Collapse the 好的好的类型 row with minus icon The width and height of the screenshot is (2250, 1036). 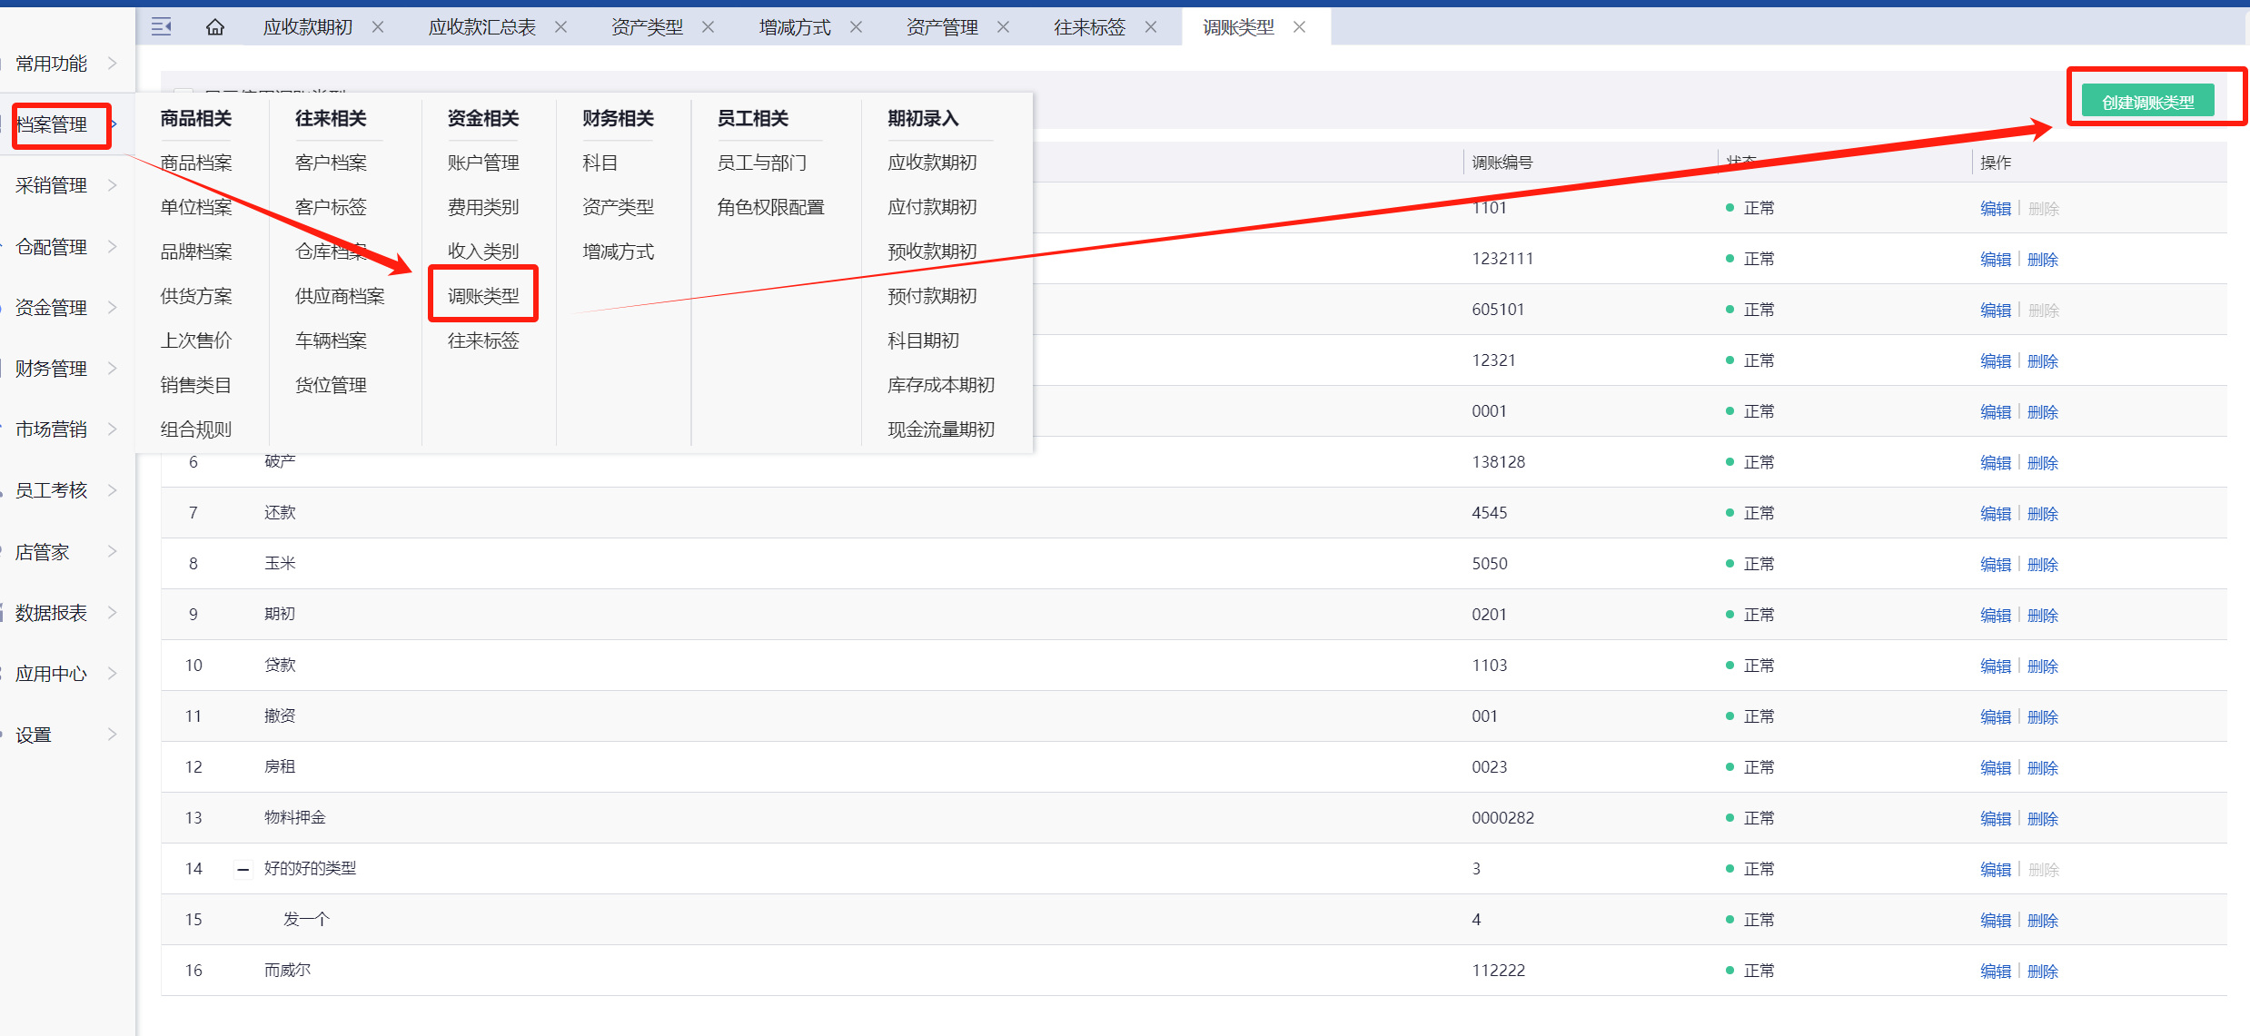tap(243, 870)
